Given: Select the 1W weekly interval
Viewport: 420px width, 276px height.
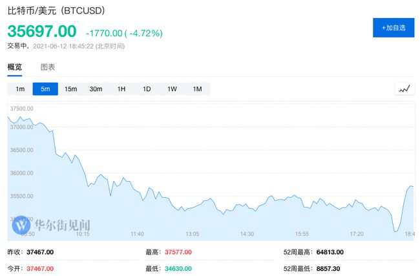Looking at the screenshot, I should click(172, 89).
